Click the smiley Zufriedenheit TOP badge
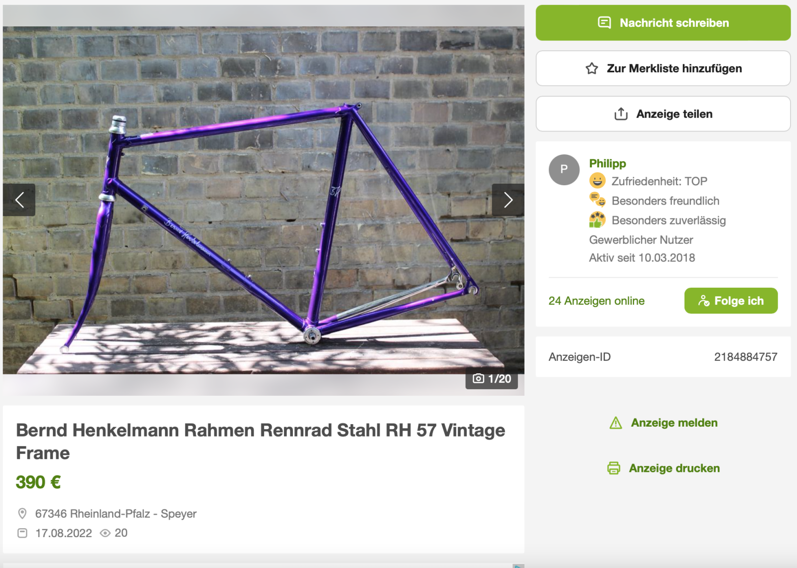Image resolution: width=797 pixels, height=568 pixels. pos(597,181)
